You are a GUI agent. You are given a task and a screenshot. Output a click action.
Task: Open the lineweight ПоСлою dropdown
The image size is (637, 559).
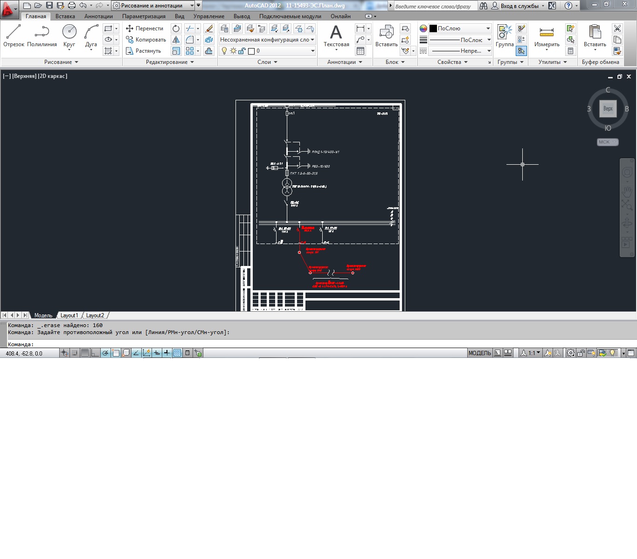[x=460, y=40]
